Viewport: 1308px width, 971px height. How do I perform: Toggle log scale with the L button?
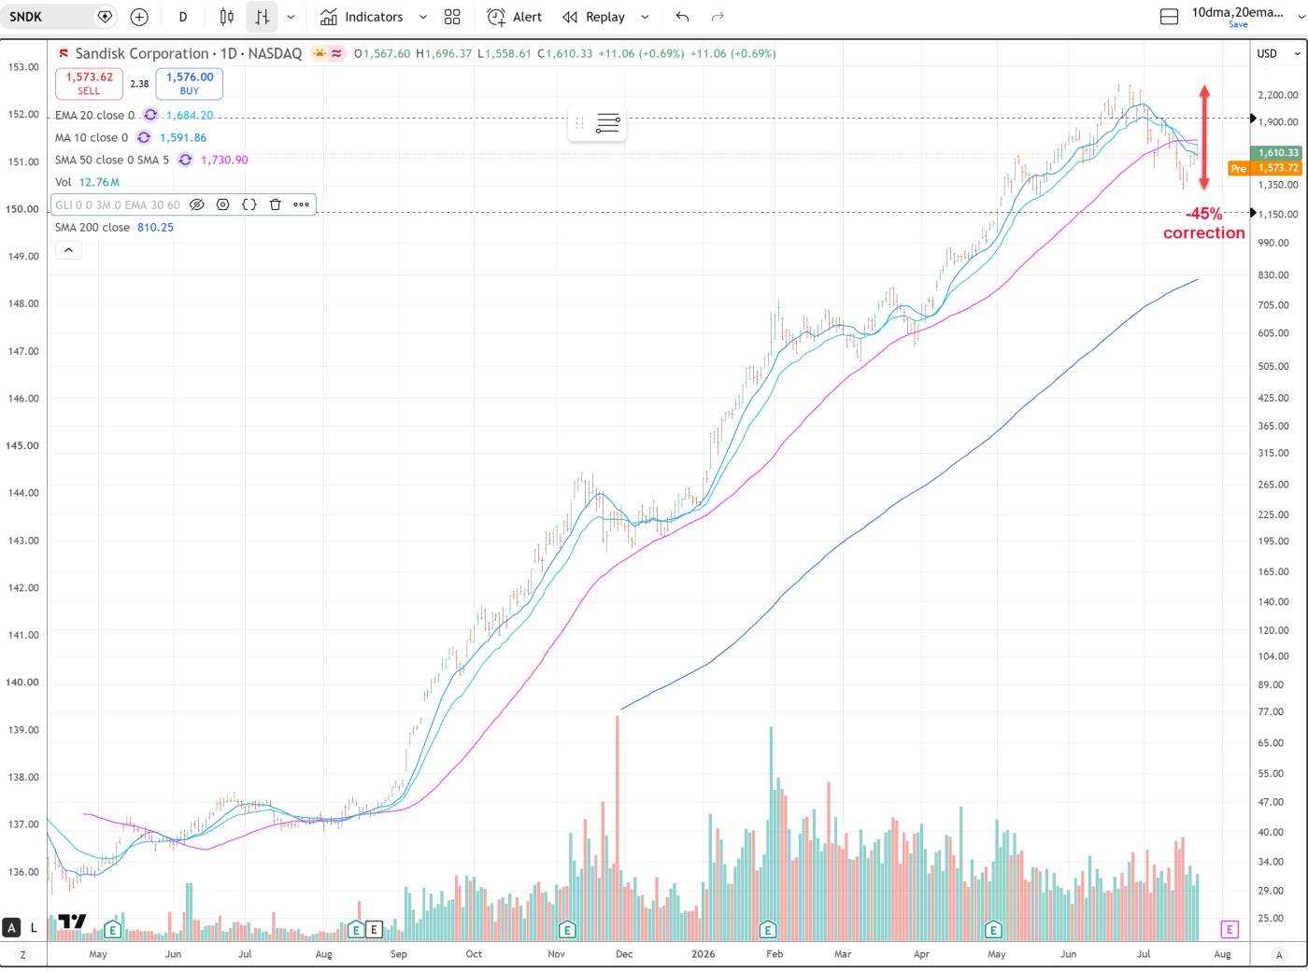(x=34, y=927)
